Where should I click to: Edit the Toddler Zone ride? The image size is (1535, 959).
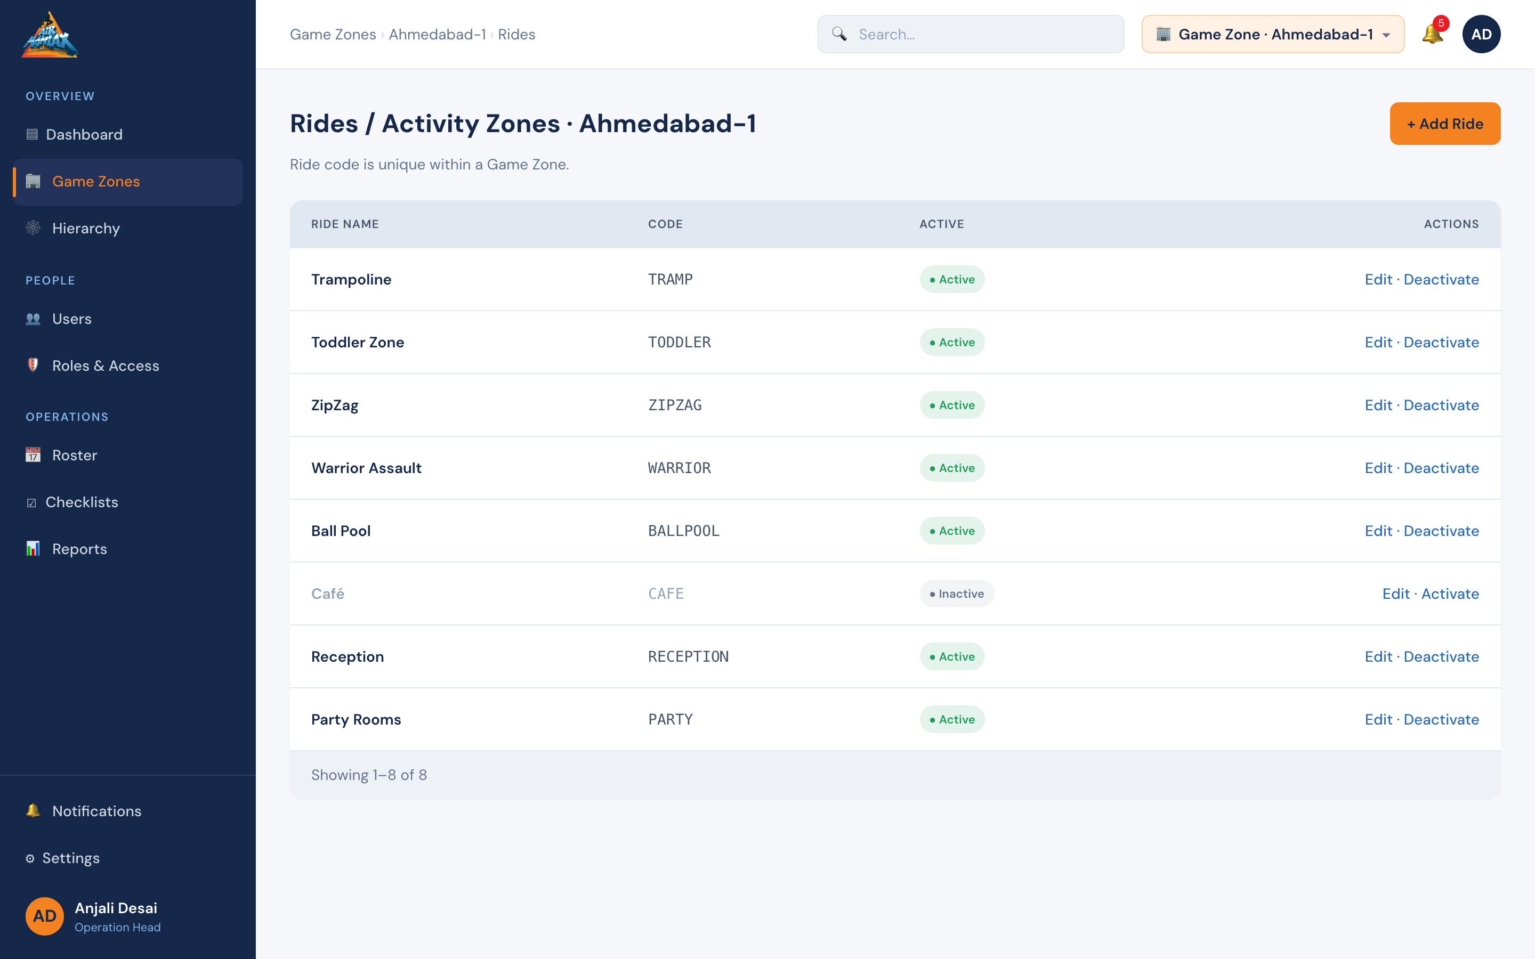[x=1378, y=342]
